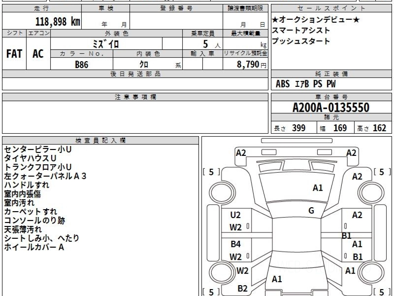
Task: Select the 注意事項欄 header
Action: click(x=135, y=97)
